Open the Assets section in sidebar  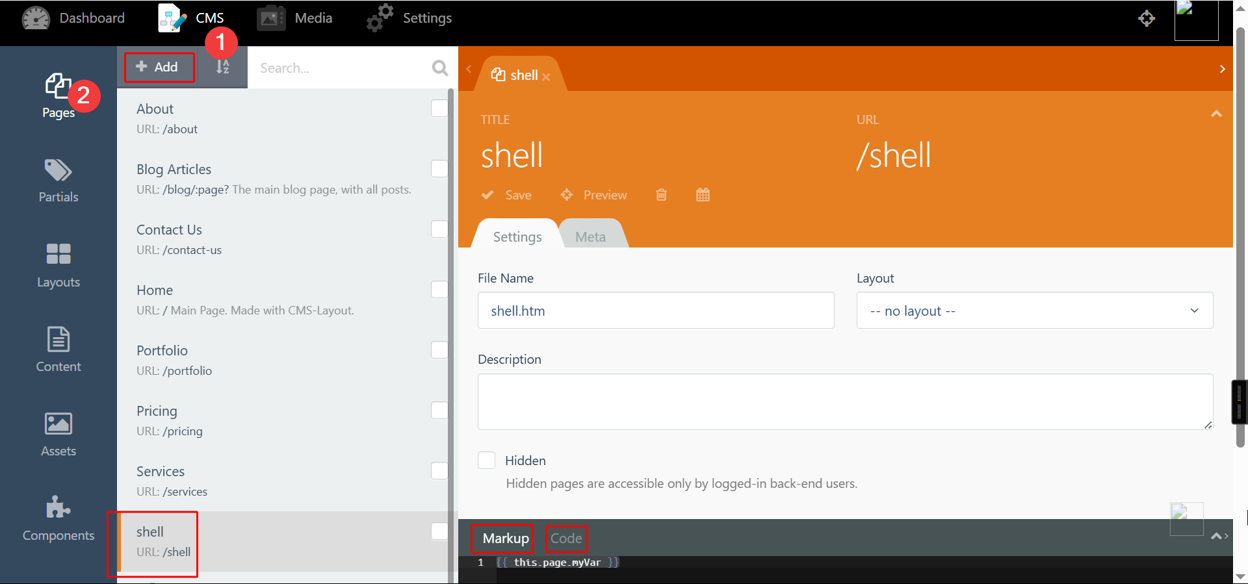click(x=58, y=434)
